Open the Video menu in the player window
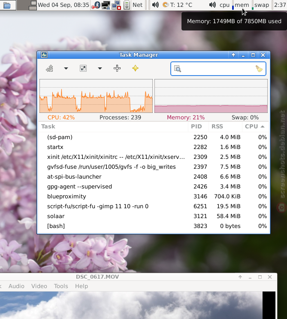 [39, 286]
